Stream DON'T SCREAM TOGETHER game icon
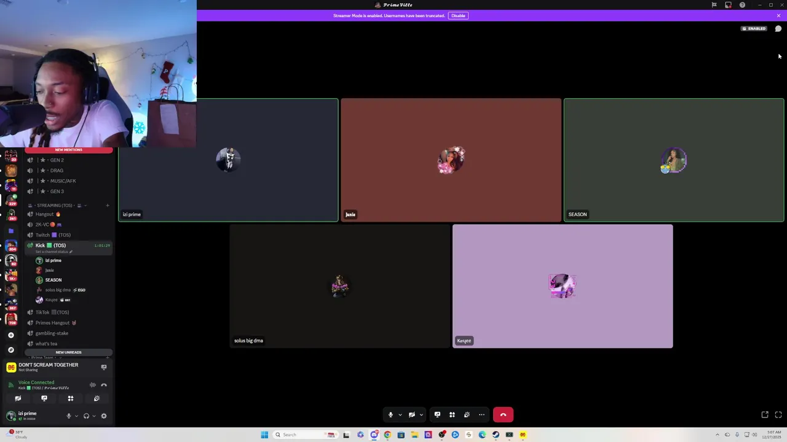Screen dimensions: 787x442 pos(103,367)
